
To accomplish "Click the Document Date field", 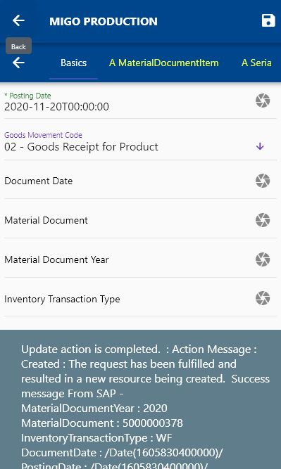I will coord(127,181).
